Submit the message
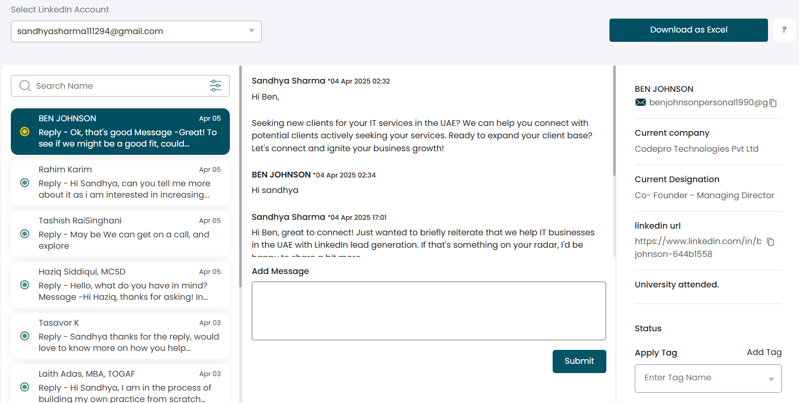 pos(579,361)
